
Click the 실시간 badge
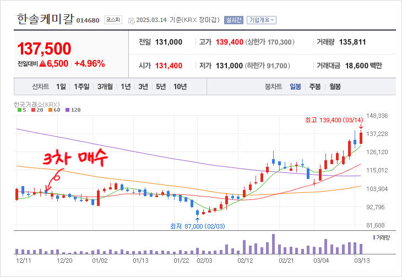(x=233, y=20)
